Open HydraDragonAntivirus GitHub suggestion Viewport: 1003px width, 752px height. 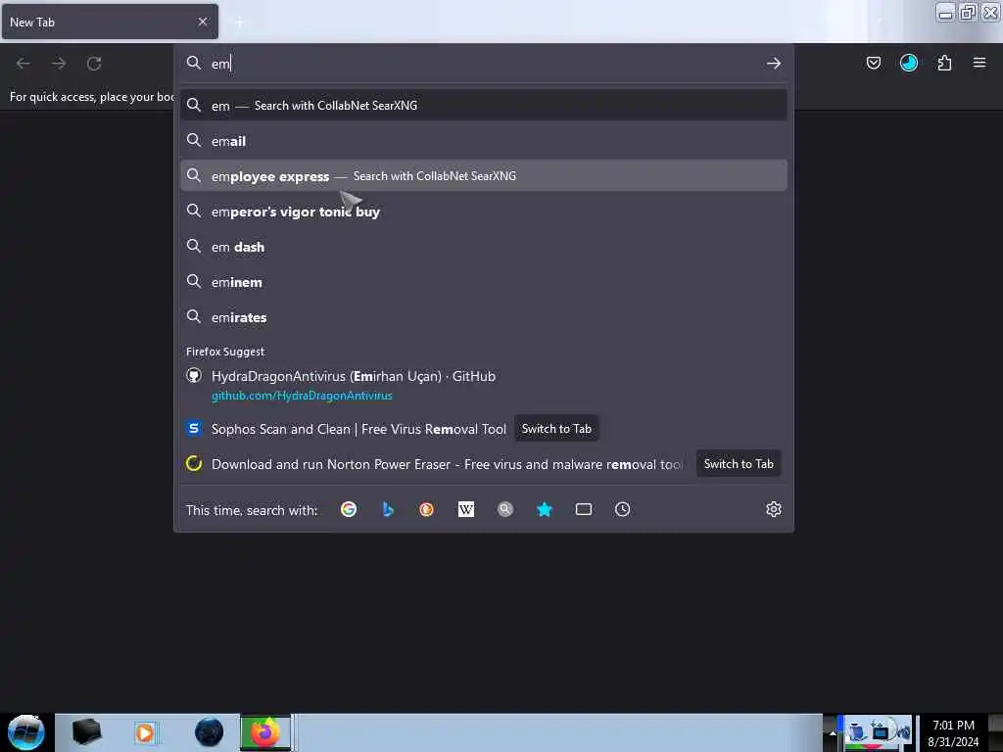click(484, 385)
